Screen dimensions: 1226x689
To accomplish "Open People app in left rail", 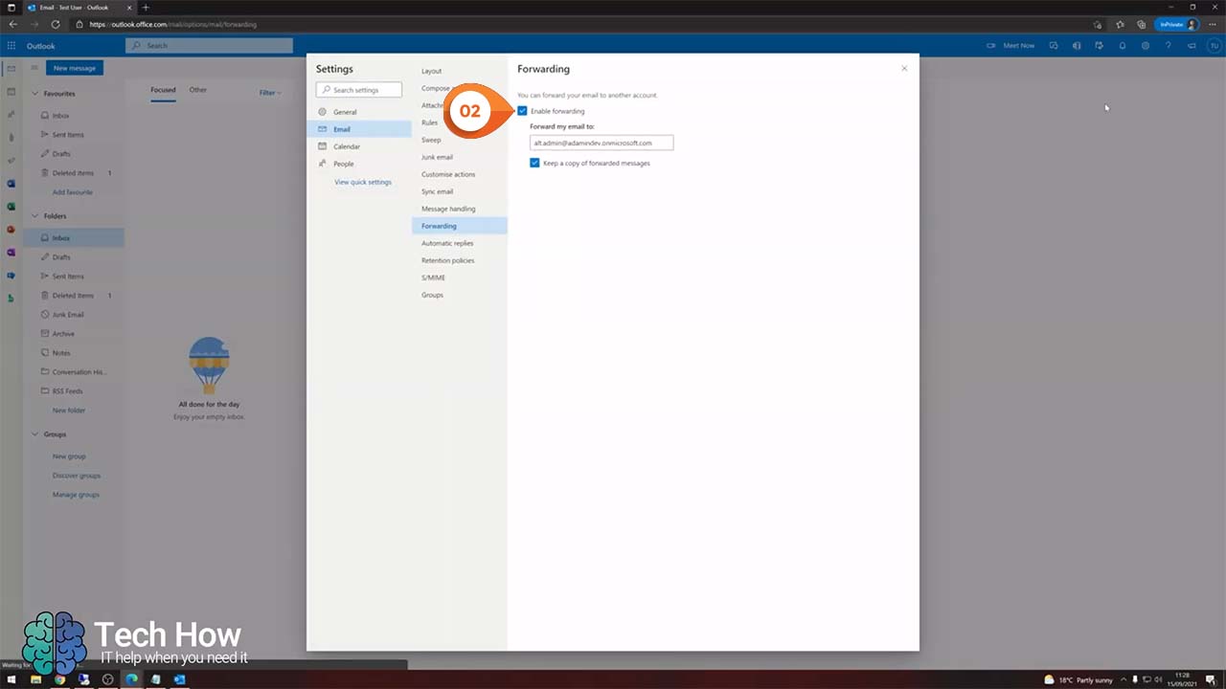I will pos(11,115).
